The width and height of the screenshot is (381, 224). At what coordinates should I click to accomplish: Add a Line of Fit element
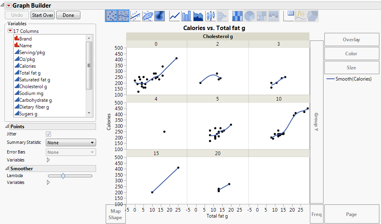click(x=135, y=16)
